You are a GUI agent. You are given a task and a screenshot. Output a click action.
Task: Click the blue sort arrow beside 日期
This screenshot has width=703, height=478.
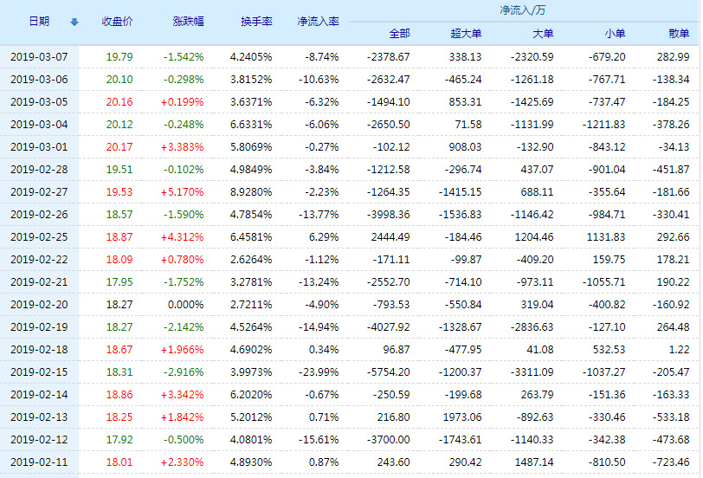(x=74, y=22)
